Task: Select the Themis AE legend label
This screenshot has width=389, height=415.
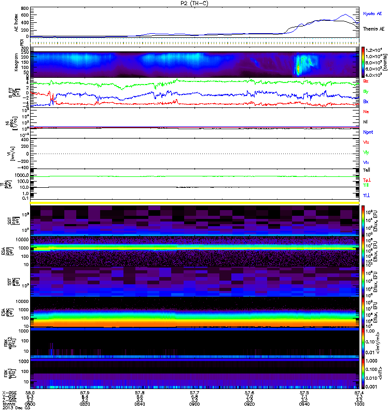Action: (x=373, y=29)
